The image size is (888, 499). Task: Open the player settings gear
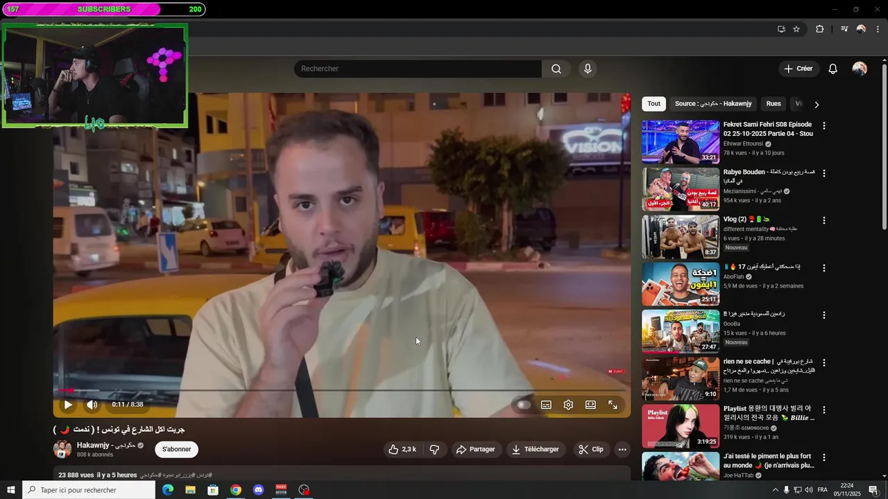pyautogui.click(x=568, y=405)
